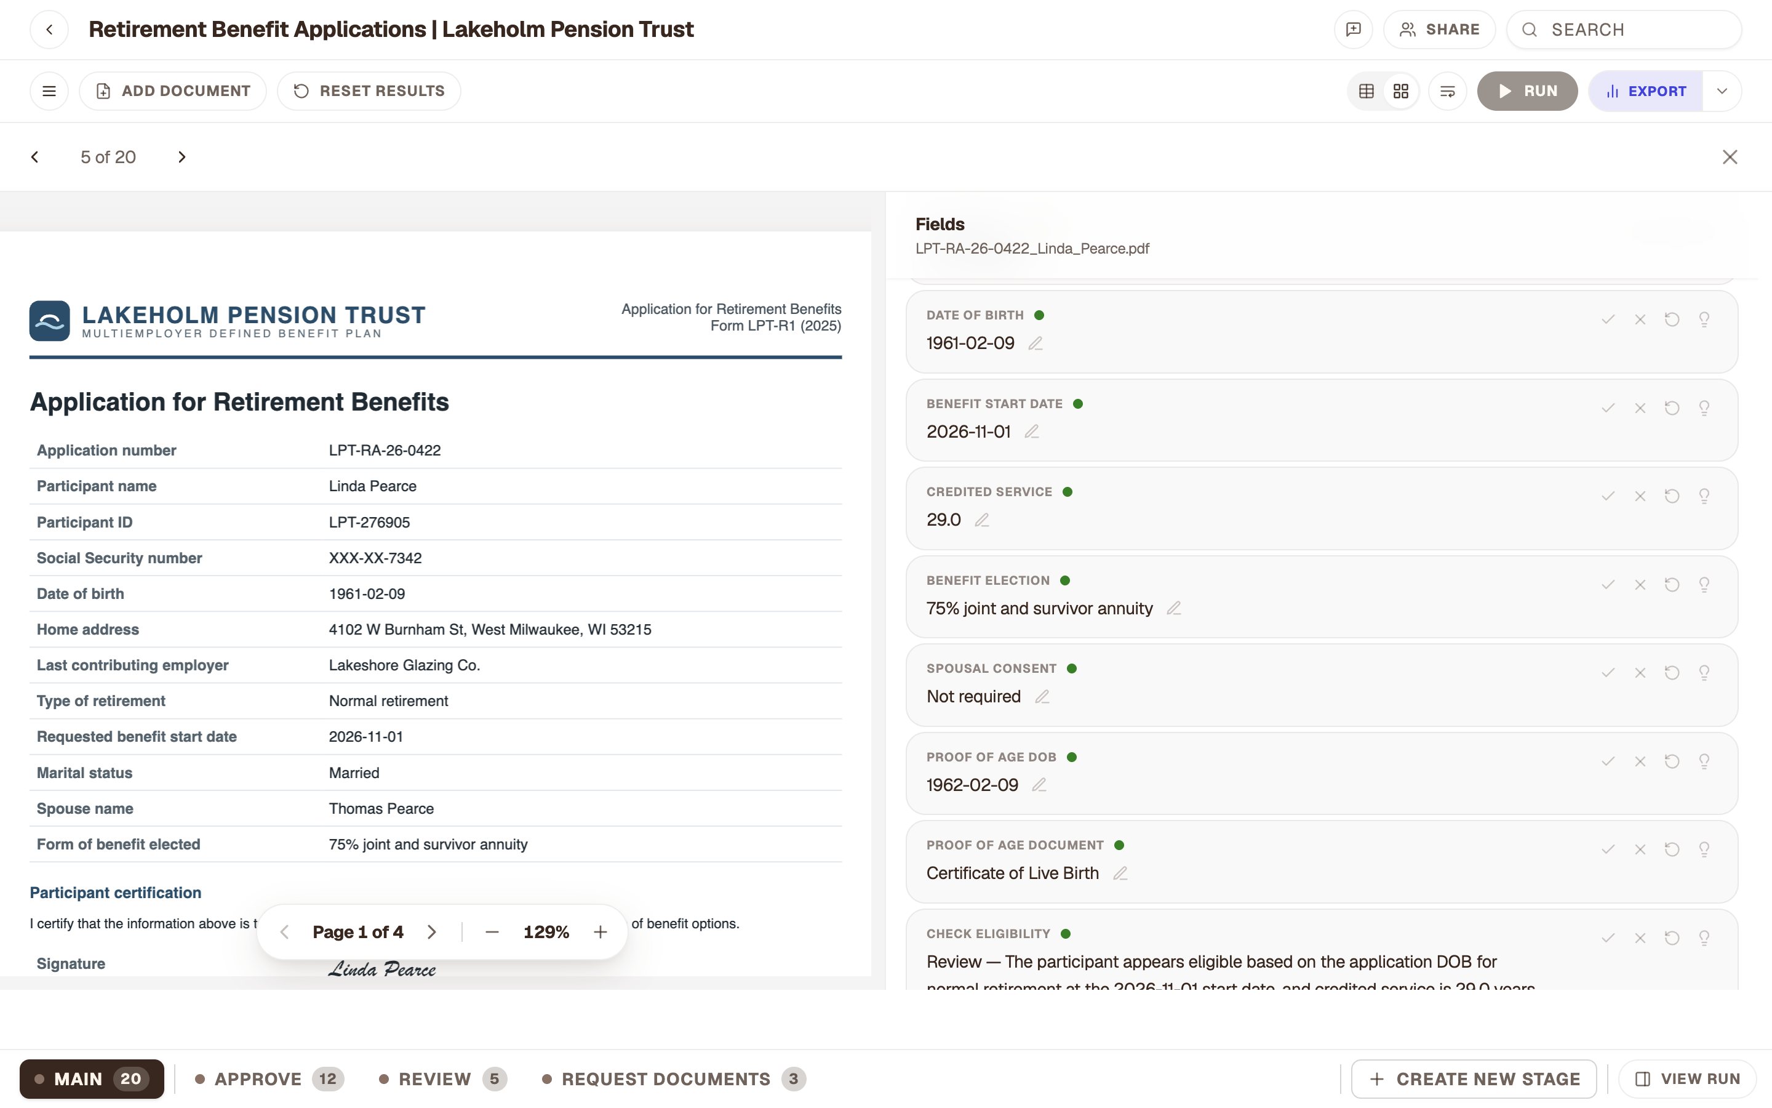Viewport: 1772px width, 1108px height.
Task: Click the Share button
Action: pos(1439,30)
